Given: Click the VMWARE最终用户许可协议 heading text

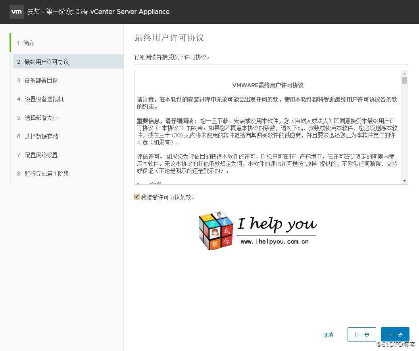Looking at the screenshot, I should pyautogui.click(x=268, y=85).
